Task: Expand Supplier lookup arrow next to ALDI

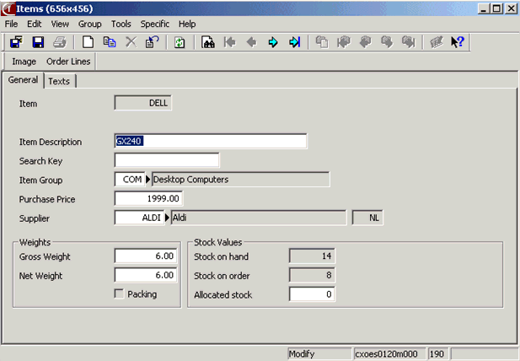Action: (167, 218)
